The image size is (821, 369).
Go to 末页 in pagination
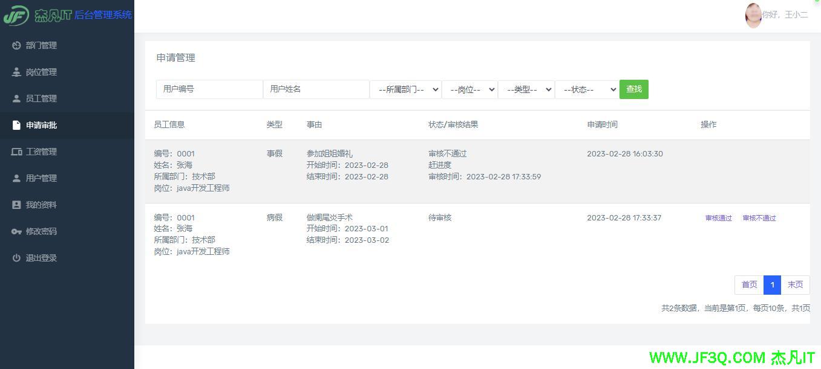(795, 284)
